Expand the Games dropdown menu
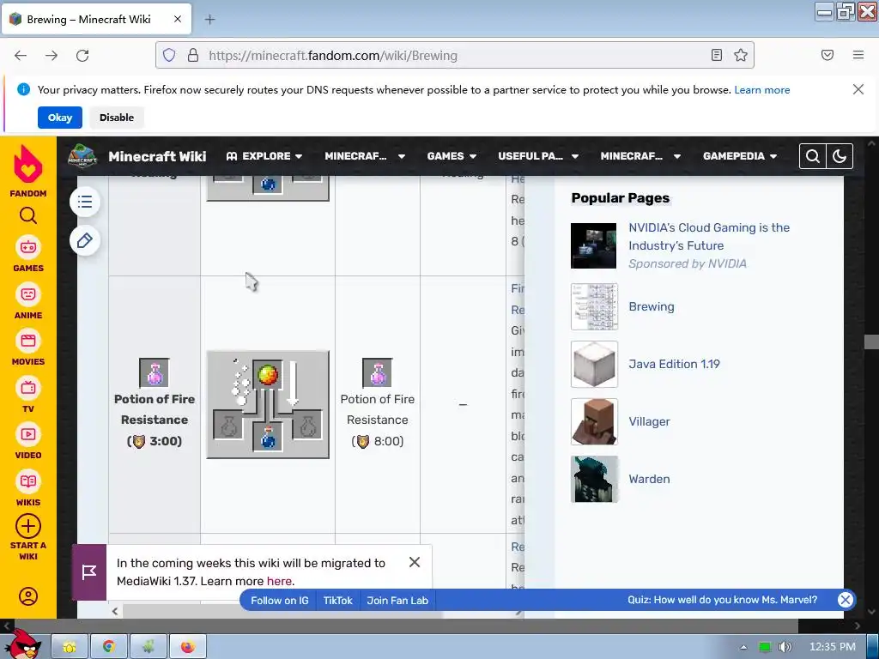The image size is (879, 659). [452, 156]
